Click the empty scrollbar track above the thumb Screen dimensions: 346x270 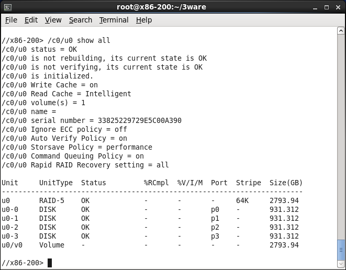341,131
